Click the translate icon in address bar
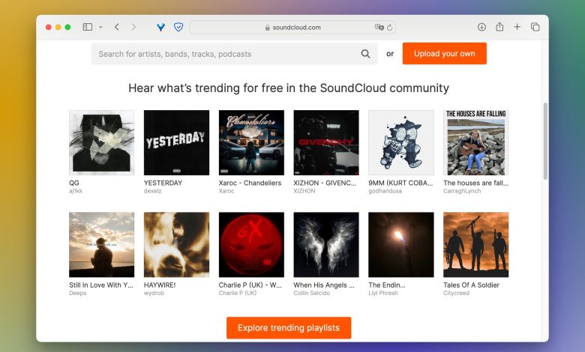 pyautogui.click(x=379, y=27)
